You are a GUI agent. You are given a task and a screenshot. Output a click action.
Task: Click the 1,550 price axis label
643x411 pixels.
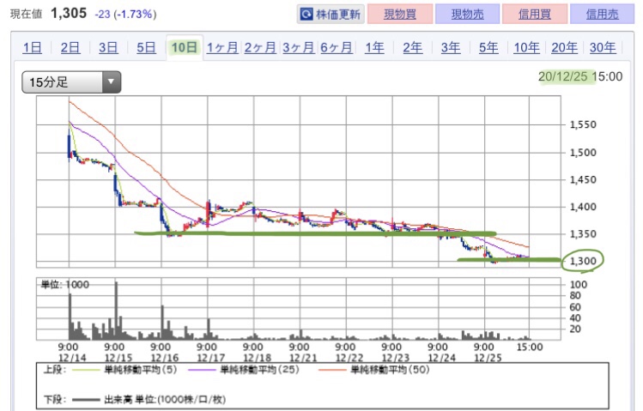point(583,124)
